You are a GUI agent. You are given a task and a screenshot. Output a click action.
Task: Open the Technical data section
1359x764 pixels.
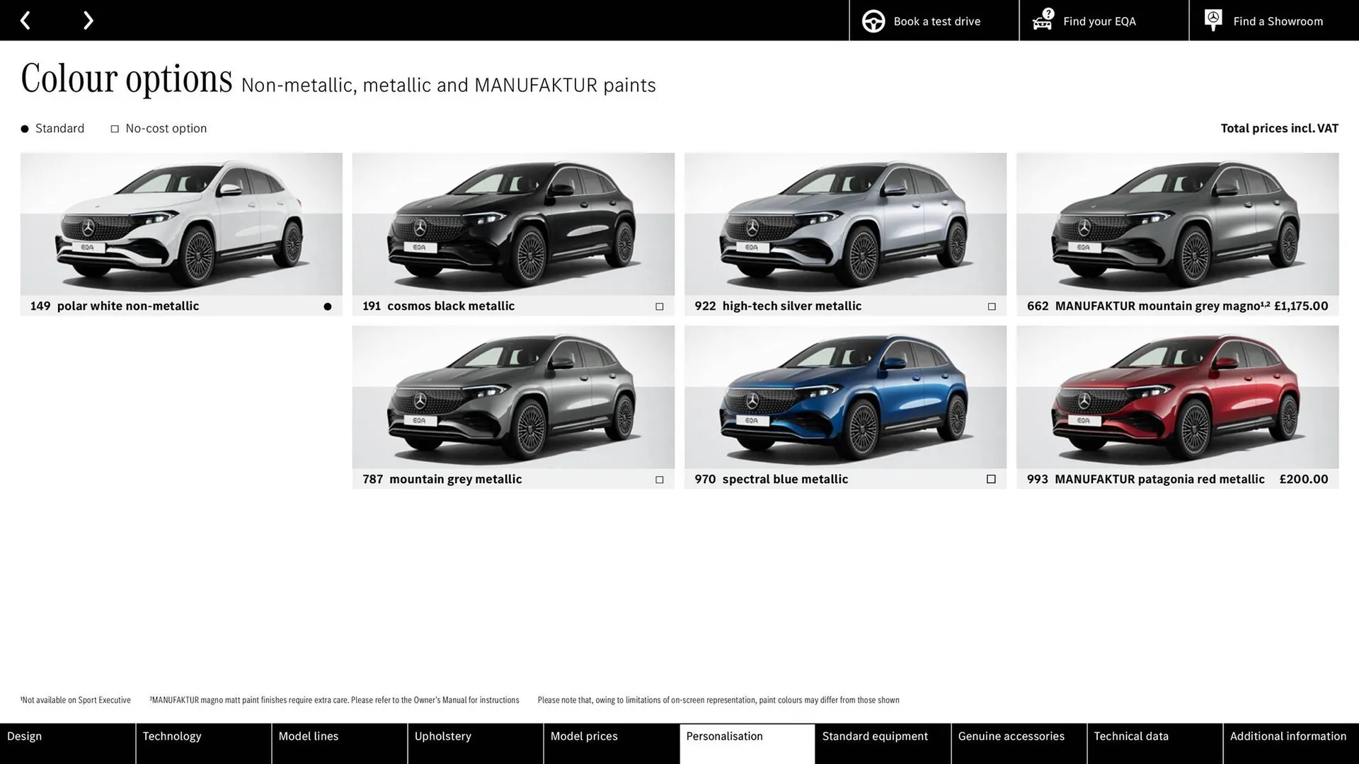click(1130, 736)
